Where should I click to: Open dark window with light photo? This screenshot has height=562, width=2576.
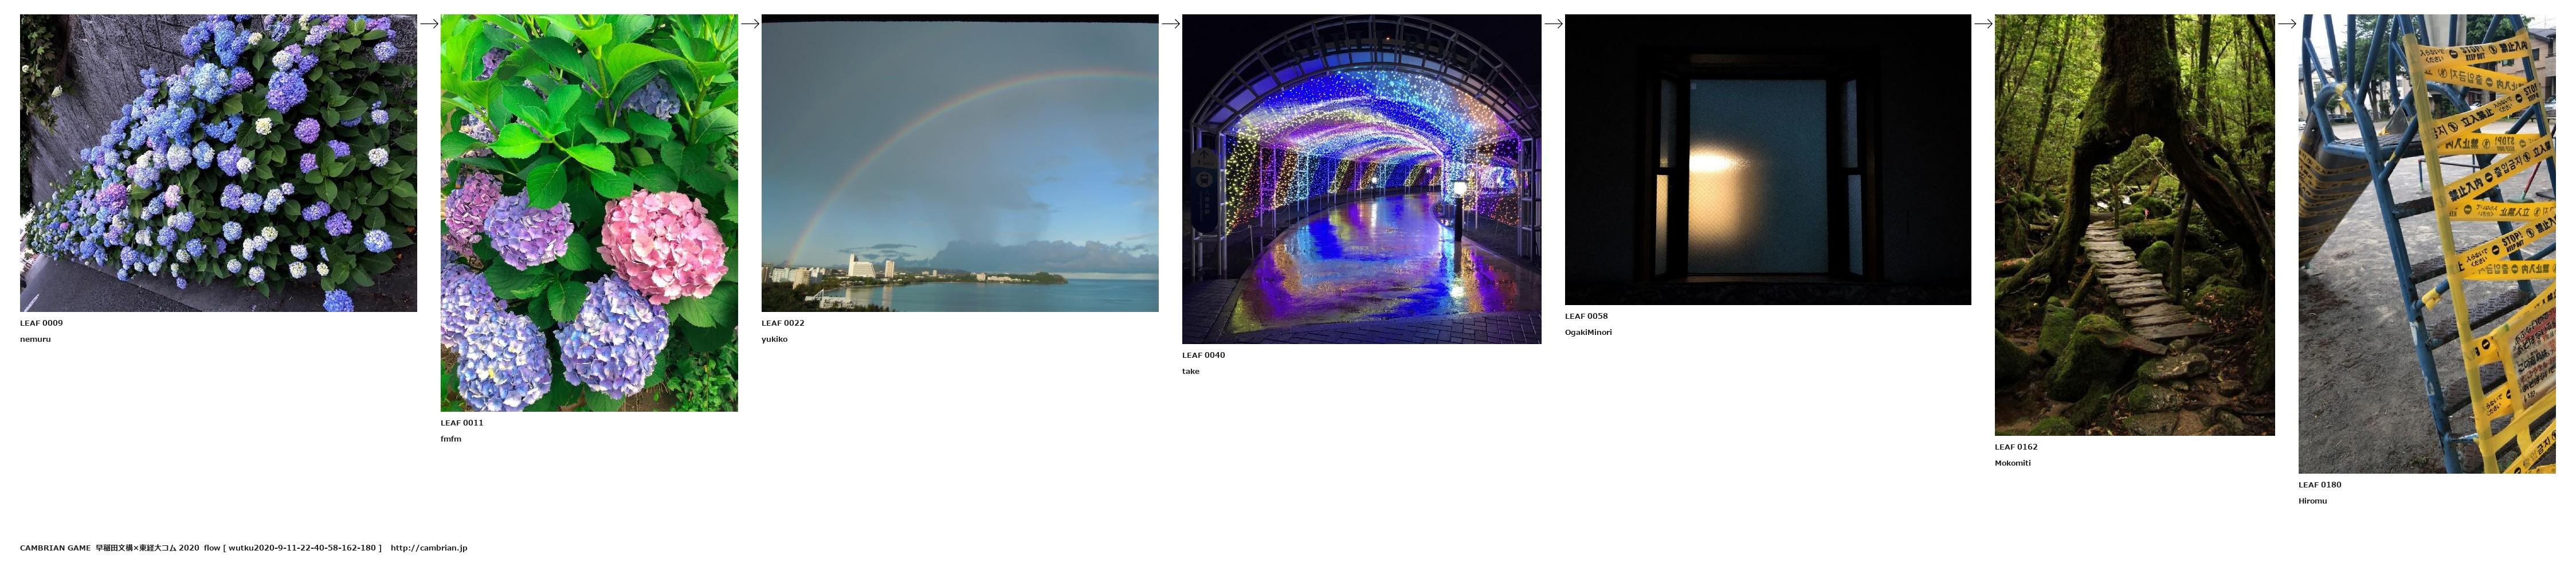coord(1767,159)
